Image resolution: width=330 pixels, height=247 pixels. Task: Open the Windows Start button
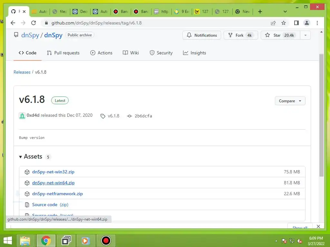tap(8, 241)
